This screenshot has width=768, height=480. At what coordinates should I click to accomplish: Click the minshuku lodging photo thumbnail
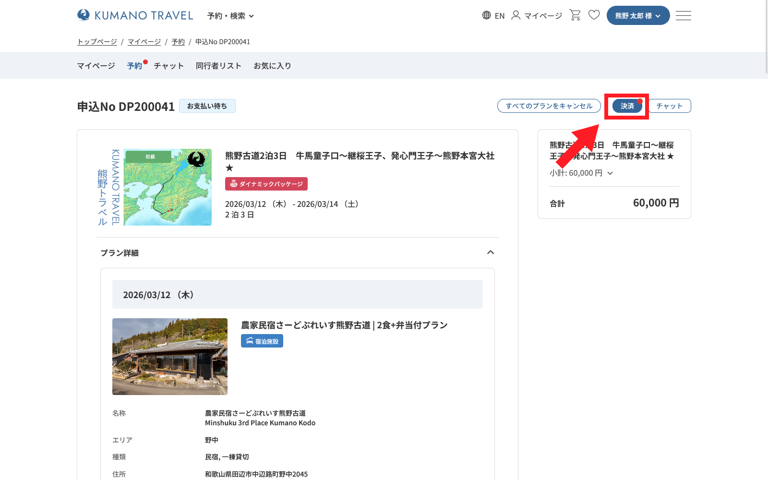coord(170,357)
